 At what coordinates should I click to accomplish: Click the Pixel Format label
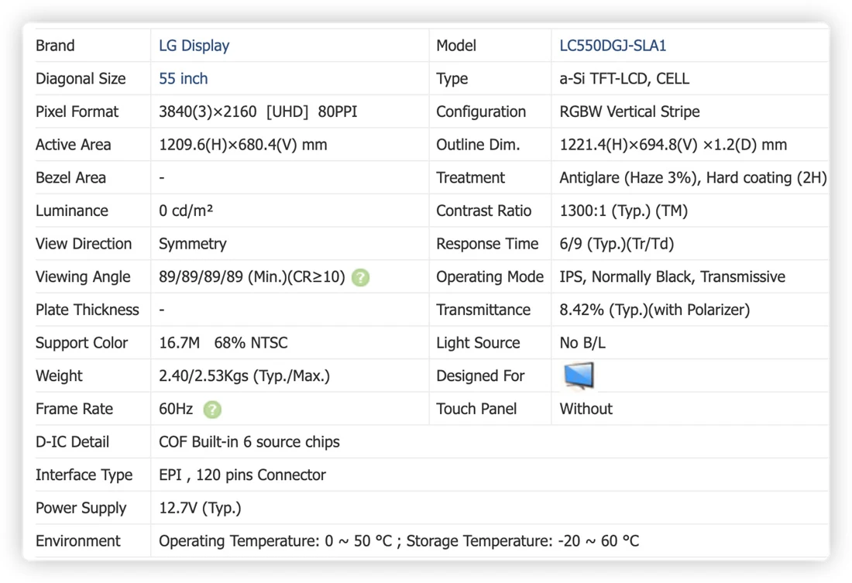tap(77, 112)
